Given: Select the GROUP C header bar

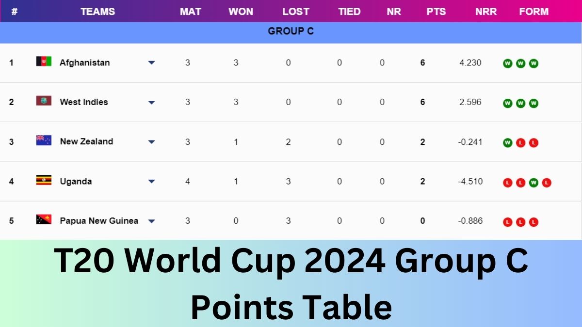Looking at the screenshot, I should pos(291,31).
